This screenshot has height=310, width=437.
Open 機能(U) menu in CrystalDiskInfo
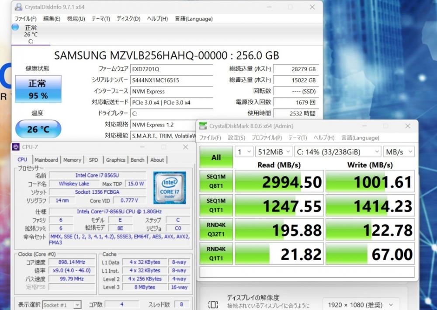pos(76,19)
